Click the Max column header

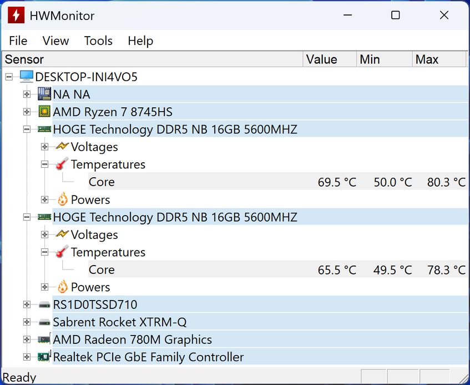point(439,59)
